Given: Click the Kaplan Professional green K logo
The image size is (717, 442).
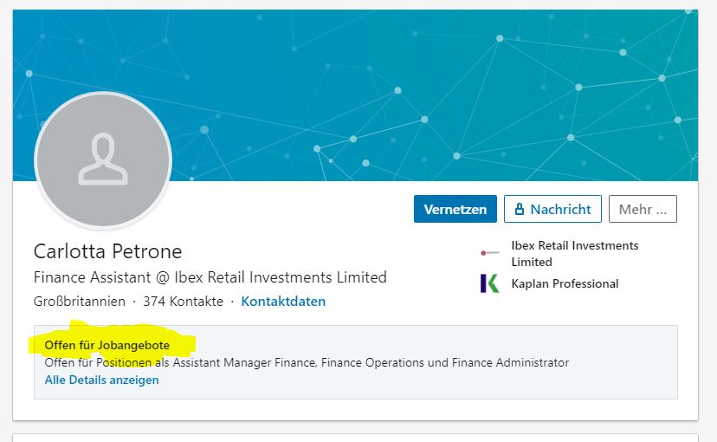Looking at the screenshot, I should pyautogui.click(x=490, y=283).
